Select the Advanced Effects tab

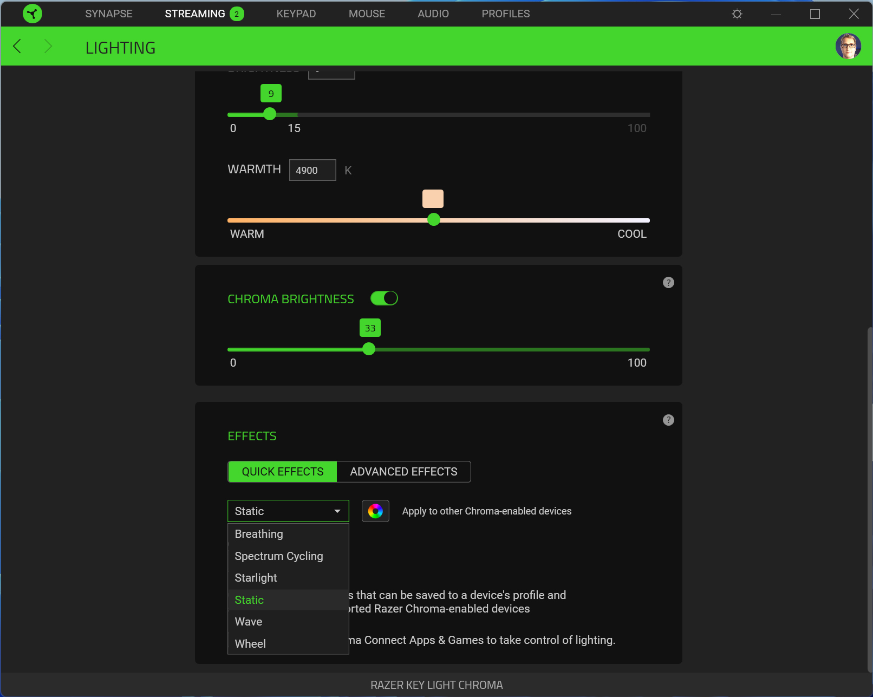tap(404, 472)
